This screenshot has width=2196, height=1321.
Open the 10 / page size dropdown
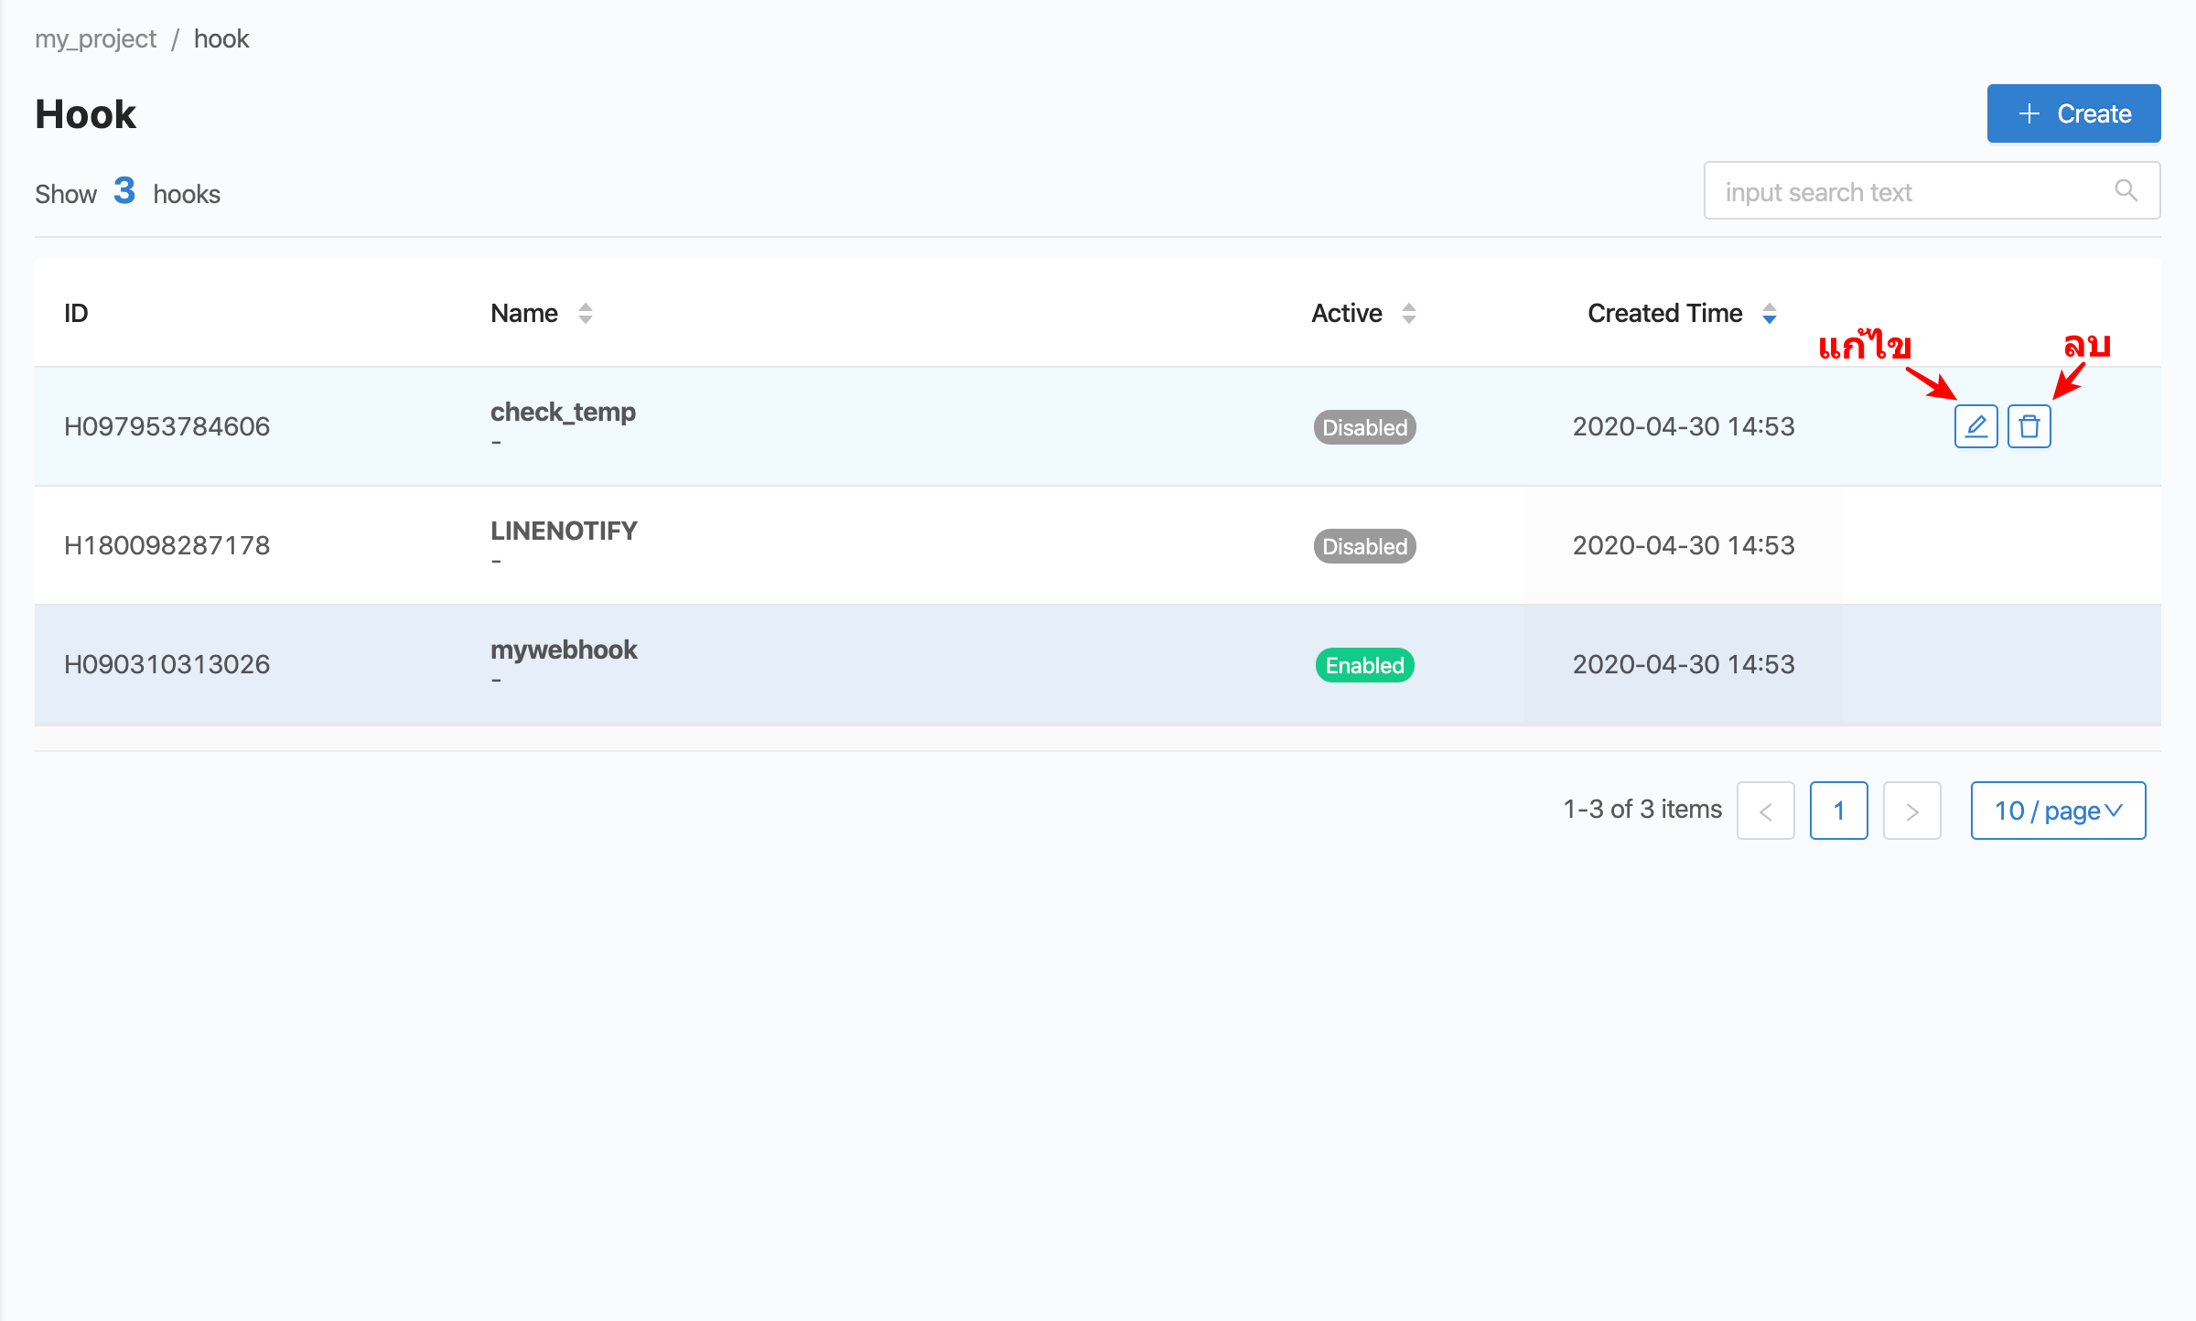point(2058,811)
